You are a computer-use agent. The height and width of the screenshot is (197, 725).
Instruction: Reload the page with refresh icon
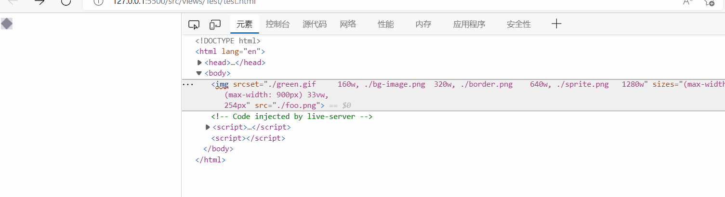point(66,2)
